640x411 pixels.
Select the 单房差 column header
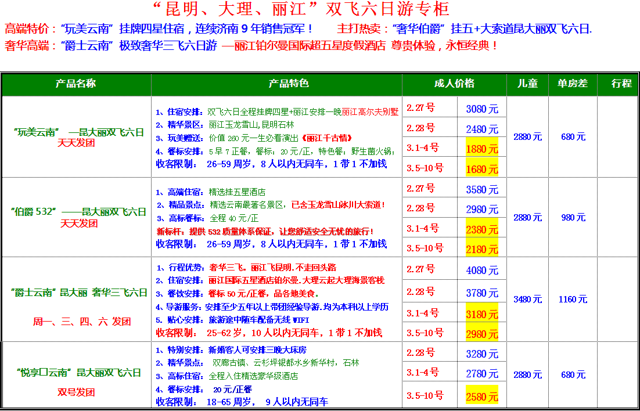[x=573, y=84]
